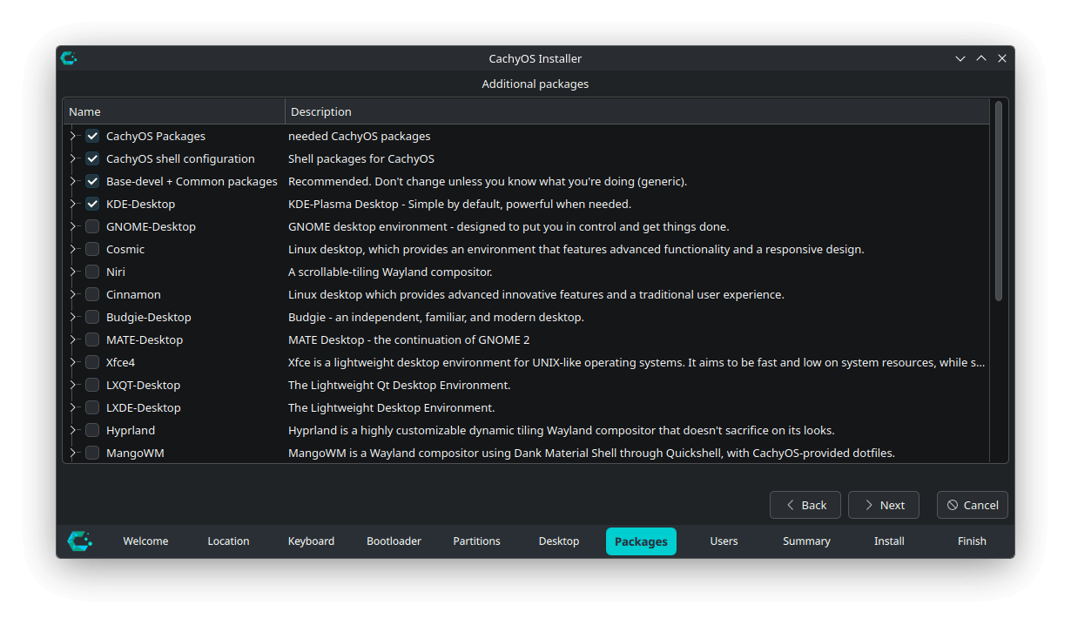Expand the Niri package group

click(x=74, y=272)
